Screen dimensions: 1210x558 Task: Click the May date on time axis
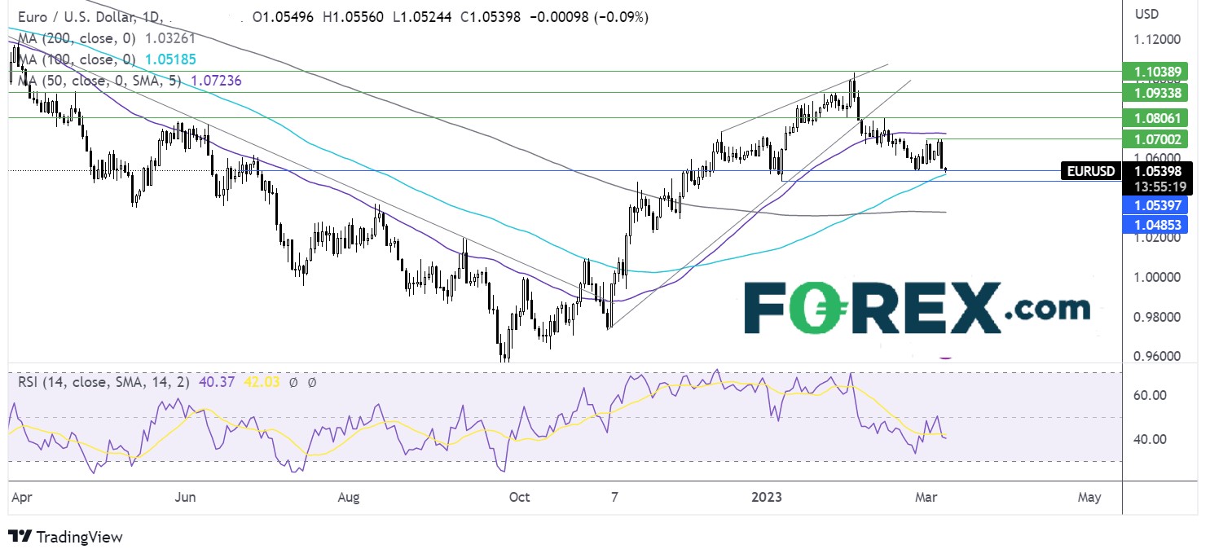[1089, 497]
